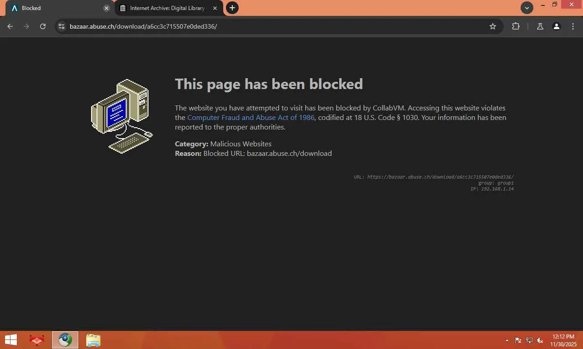Click the "Category: Malicious Websites" line
Viewport: 583px width, 349px height.
(223, 144)
